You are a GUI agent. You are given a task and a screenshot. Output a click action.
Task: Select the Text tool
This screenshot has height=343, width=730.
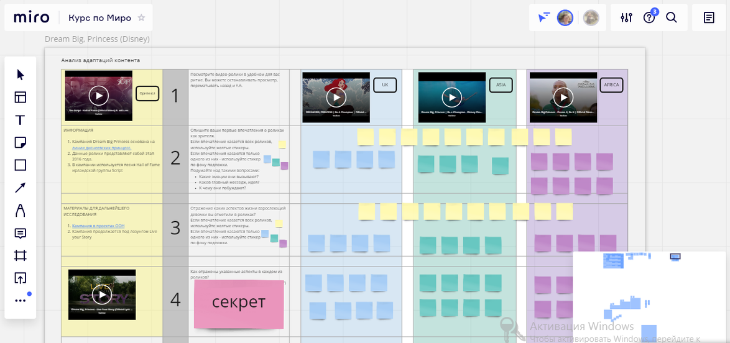coord(21,120)
